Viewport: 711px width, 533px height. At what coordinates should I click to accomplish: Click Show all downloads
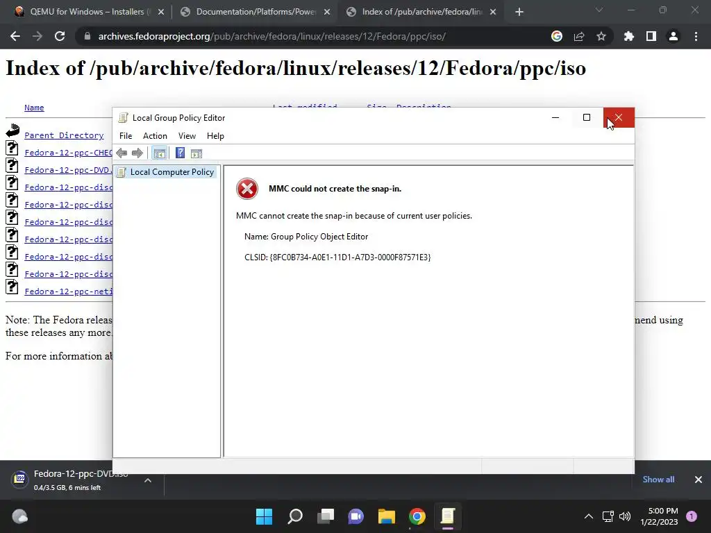658,480
